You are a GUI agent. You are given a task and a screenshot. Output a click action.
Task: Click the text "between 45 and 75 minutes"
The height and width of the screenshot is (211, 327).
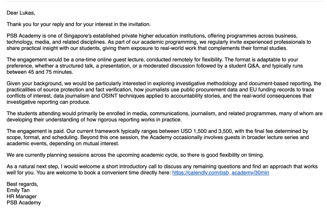40,72
